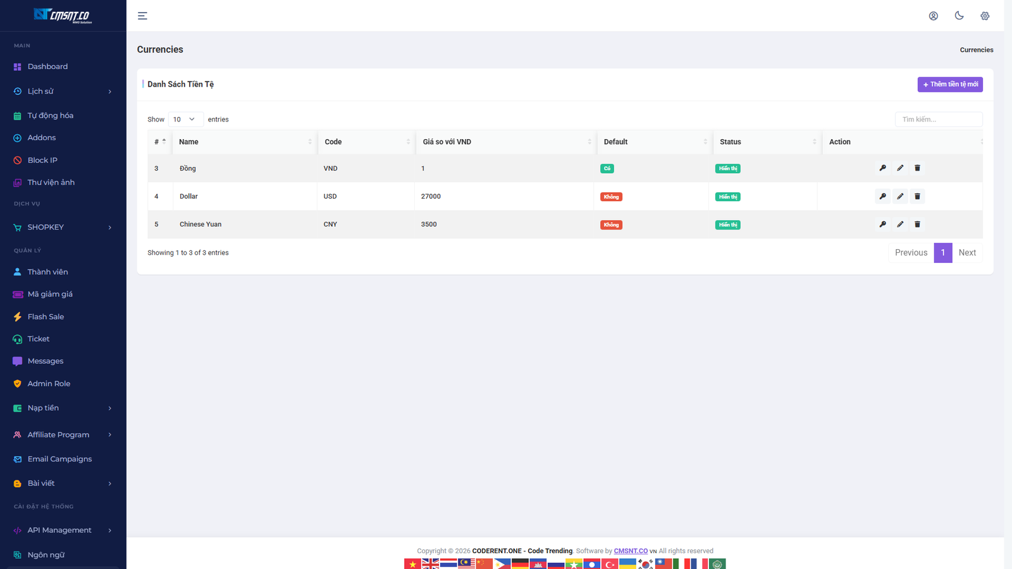
Task: Open the Show entries dropdown
Action: tap(185, 119)
